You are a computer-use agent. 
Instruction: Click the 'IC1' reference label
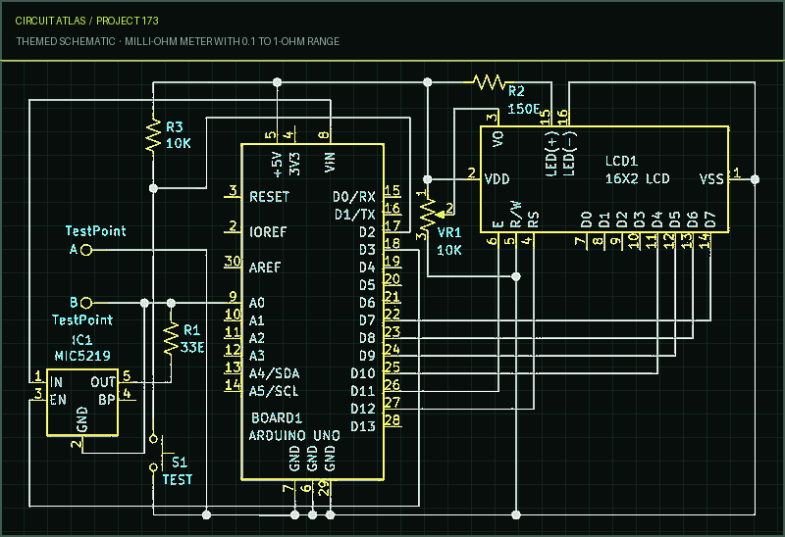(x=82, y=340)
